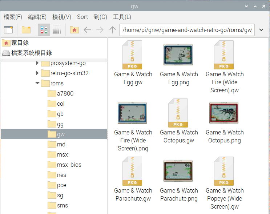
Task: Open the md folder in the tree
Action: pos(61,144)
